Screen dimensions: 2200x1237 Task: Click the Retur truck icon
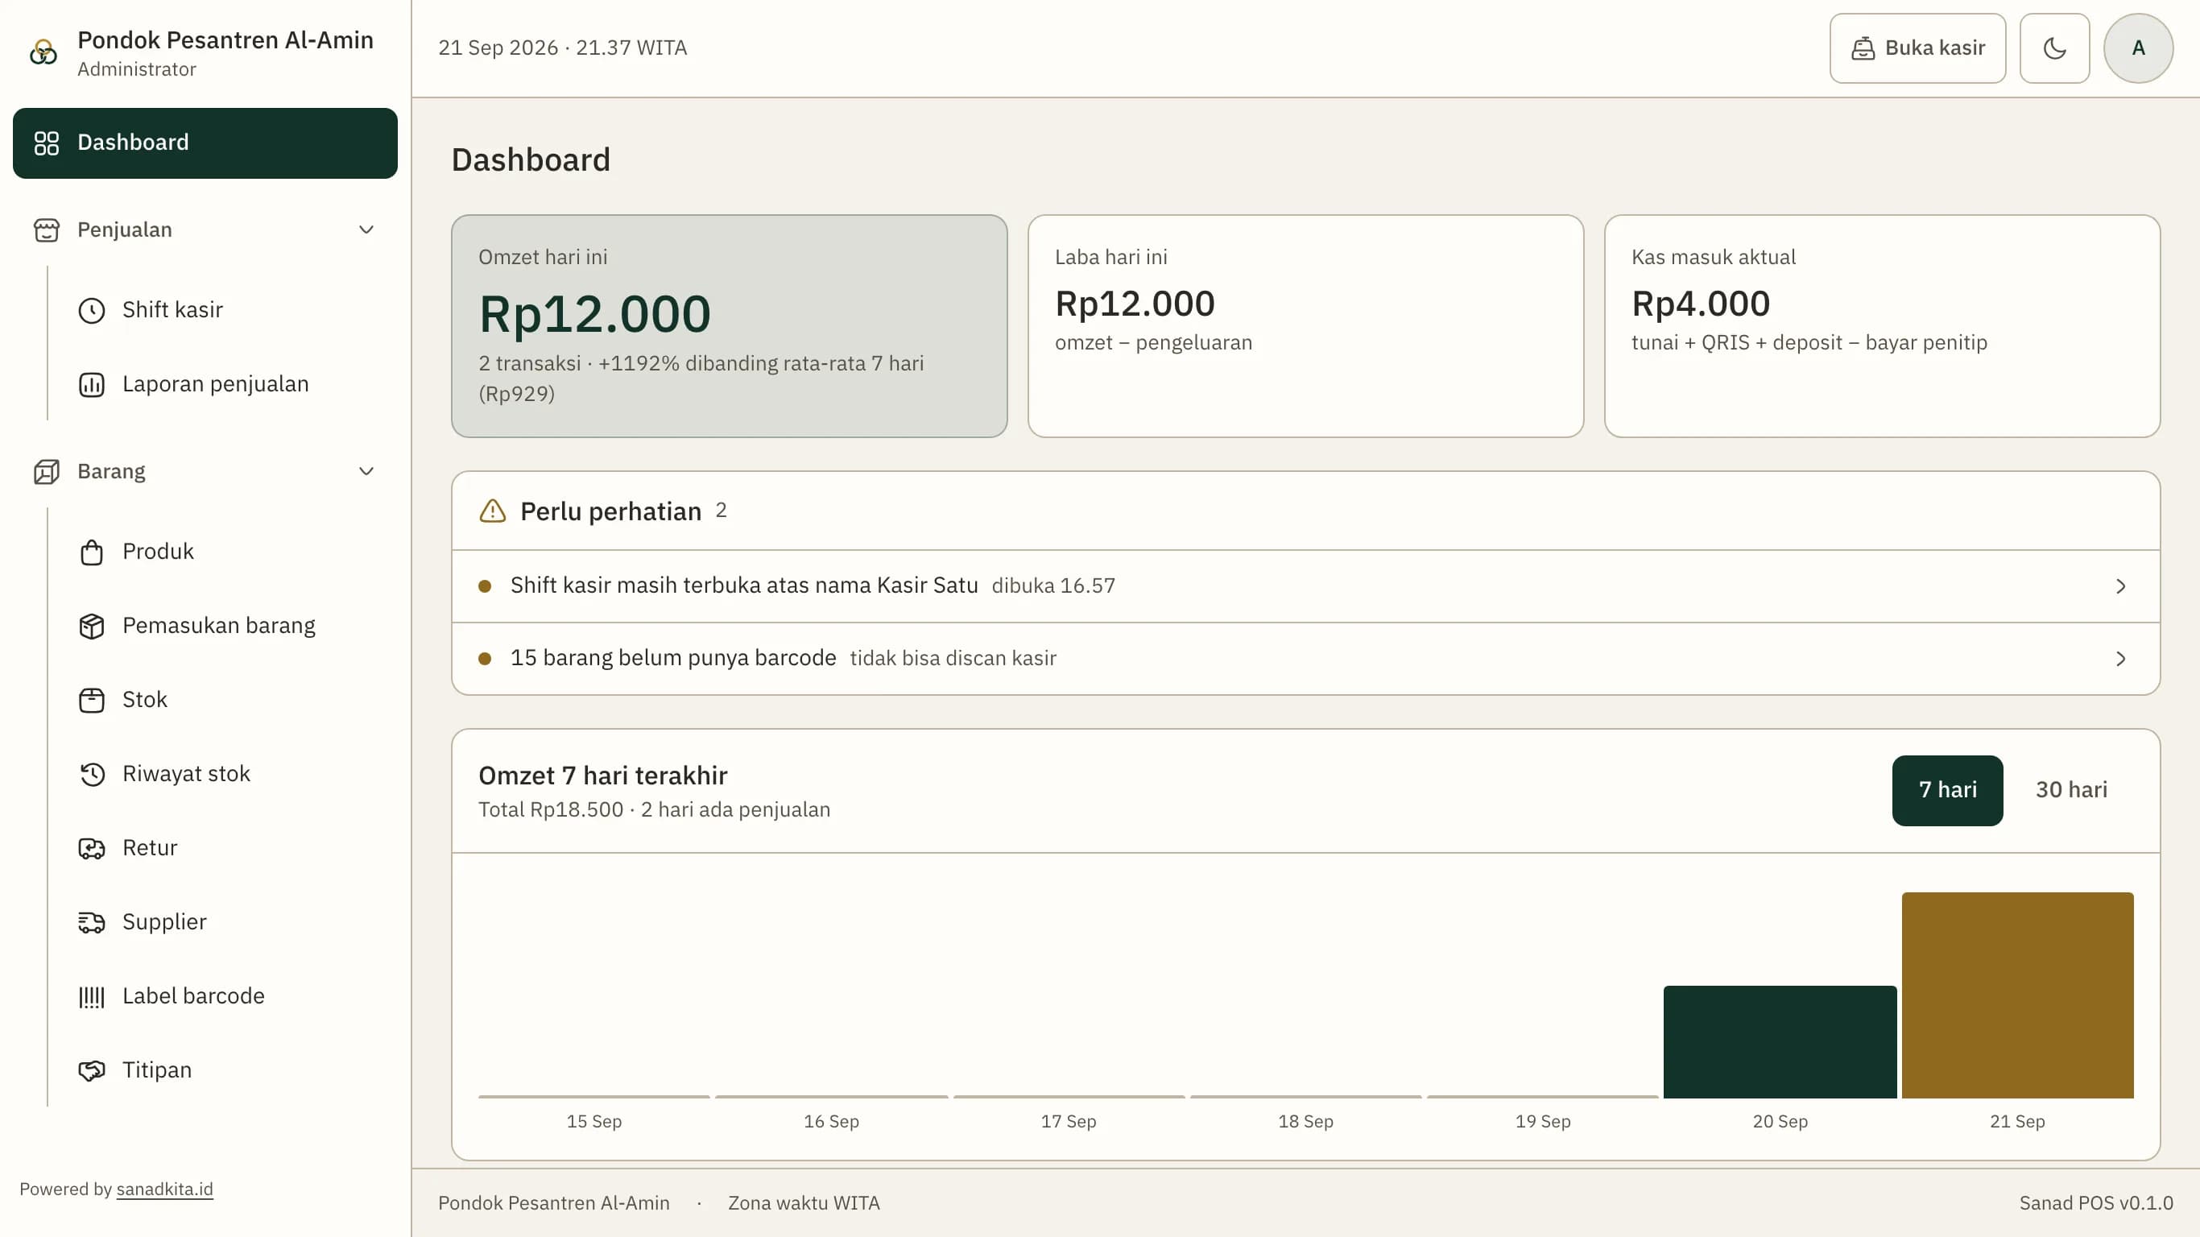click(91, 848)
